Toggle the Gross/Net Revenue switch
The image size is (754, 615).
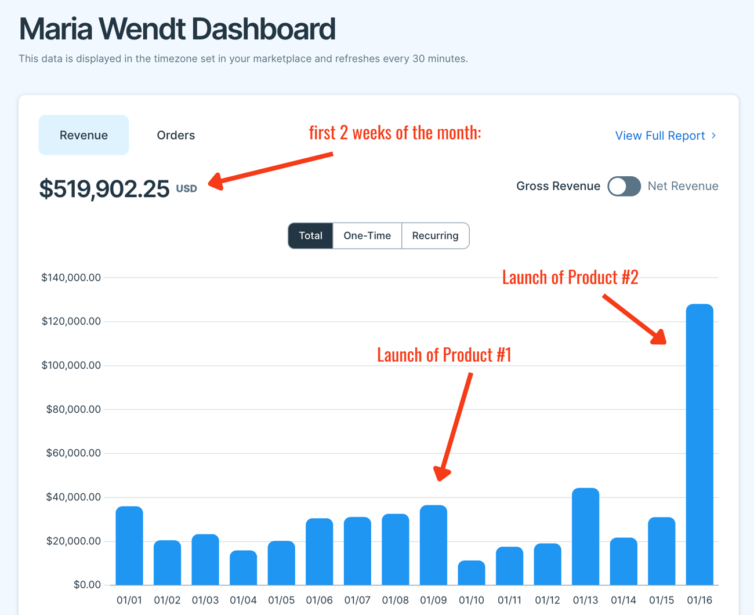tap(624, 186)
